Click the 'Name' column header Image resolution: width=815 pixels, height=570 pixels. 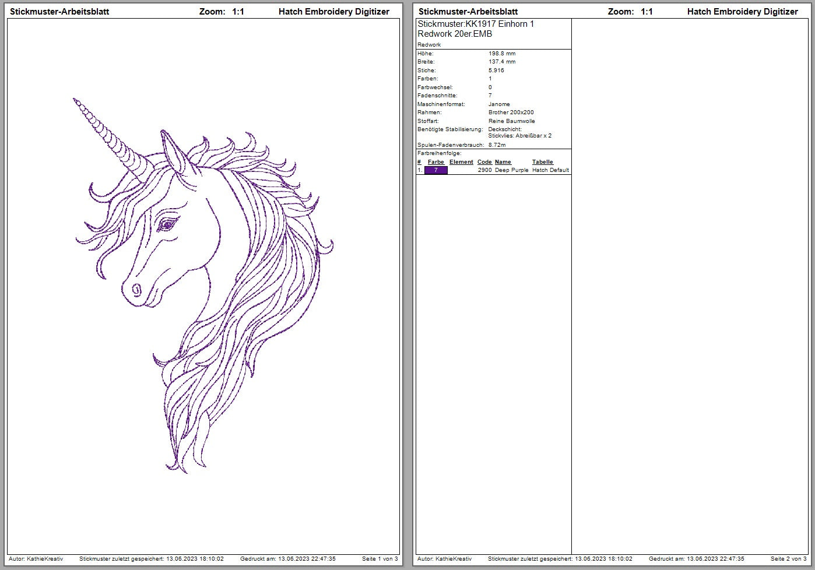click(x=503, y=162)
